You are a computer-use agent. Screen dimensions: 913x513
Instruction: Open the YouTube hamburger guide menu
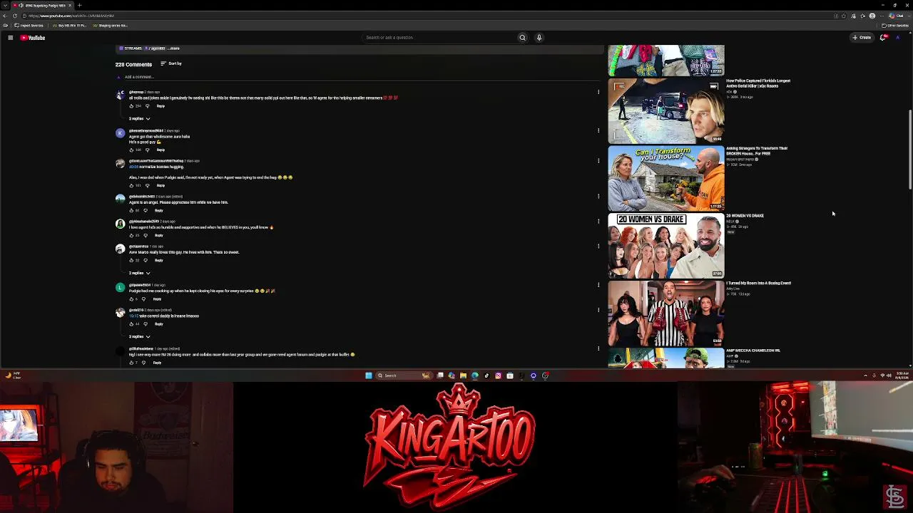point(10,38)
